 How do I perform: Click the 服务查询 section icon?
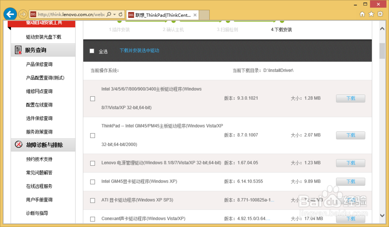click(x=18, y=50)
